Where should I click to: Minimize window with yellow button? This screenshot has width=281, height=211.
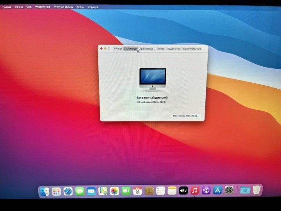[105, 48]
